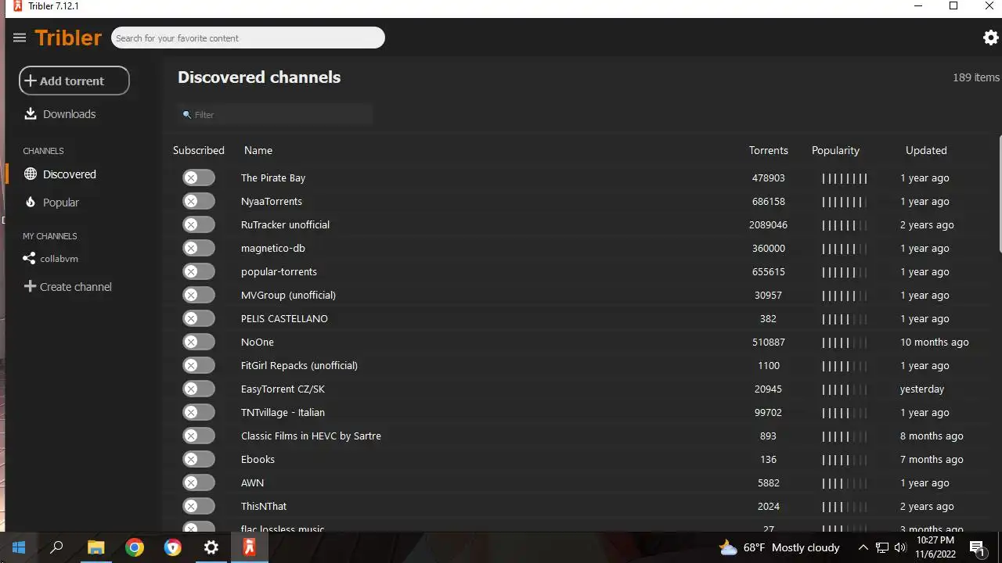Open File Explorer from taskbar
This screenshot has height=563, width=1002.
coord(96,547)
